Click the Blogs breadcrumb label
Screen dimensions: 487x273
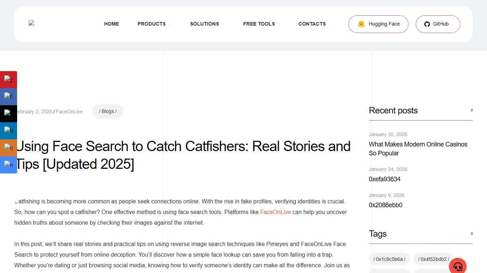click(x=108, y=111)
